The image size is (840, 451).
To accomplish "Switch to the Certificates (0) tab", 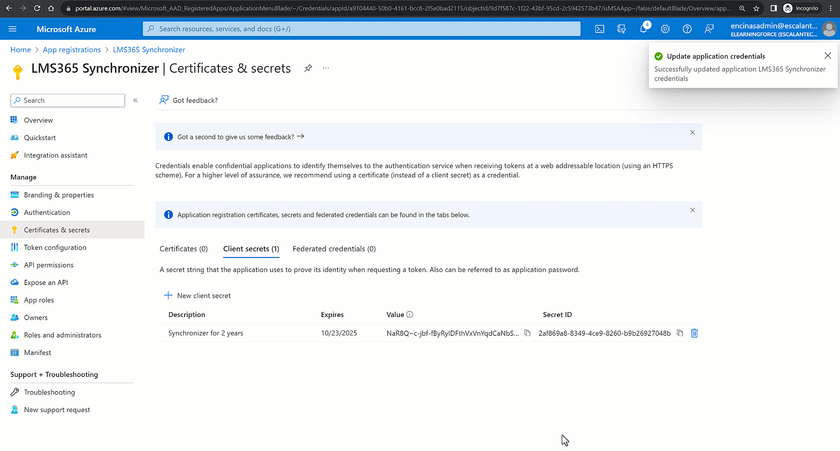I will coord(183,249).
